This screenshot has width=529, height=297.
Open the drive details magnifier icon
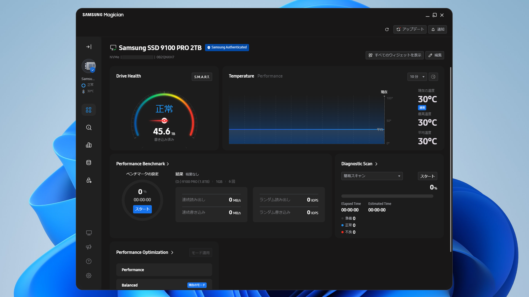click(88, 127)
